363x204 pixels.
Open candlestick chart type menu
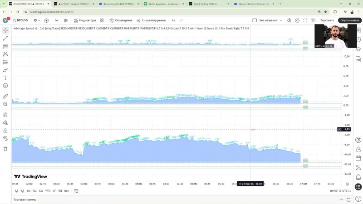(66, 20)
